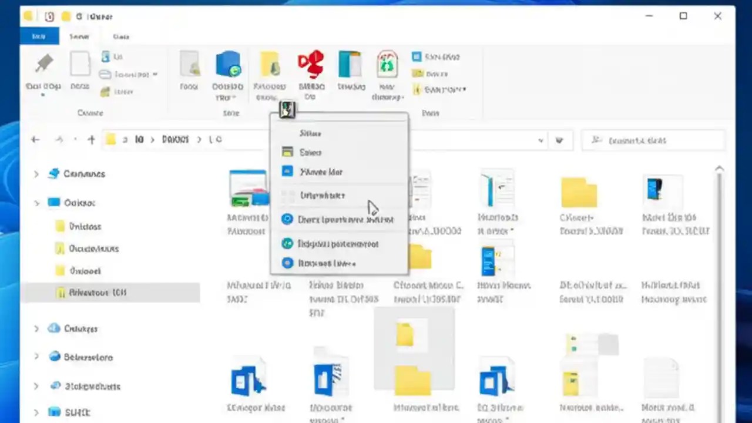The image size is (752, 423).
Task: Open the blue Properties cube icon in ribbon
Action: click(228, 63)
